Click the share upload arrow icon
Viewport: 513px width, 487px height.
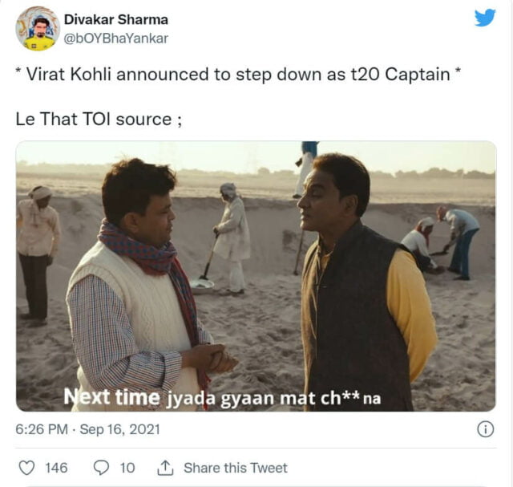tap(165, 468)
